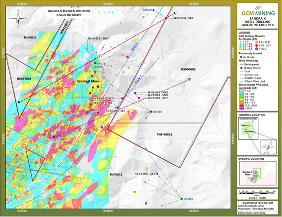Select the orange 8.0 - 12.0 block model swatch
This screenshot has width=282, height=217.
pyautogui.click(x=242, y=103)
